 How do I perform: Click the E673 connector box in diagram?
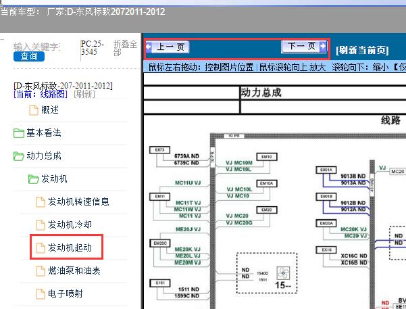coord(159,150)
